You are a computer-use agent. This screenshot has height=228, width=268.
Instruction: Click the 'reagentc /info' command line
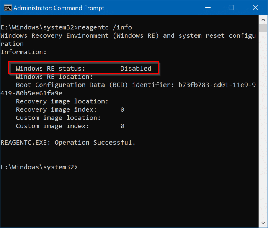pyautogui.click(x=66, y=27)
